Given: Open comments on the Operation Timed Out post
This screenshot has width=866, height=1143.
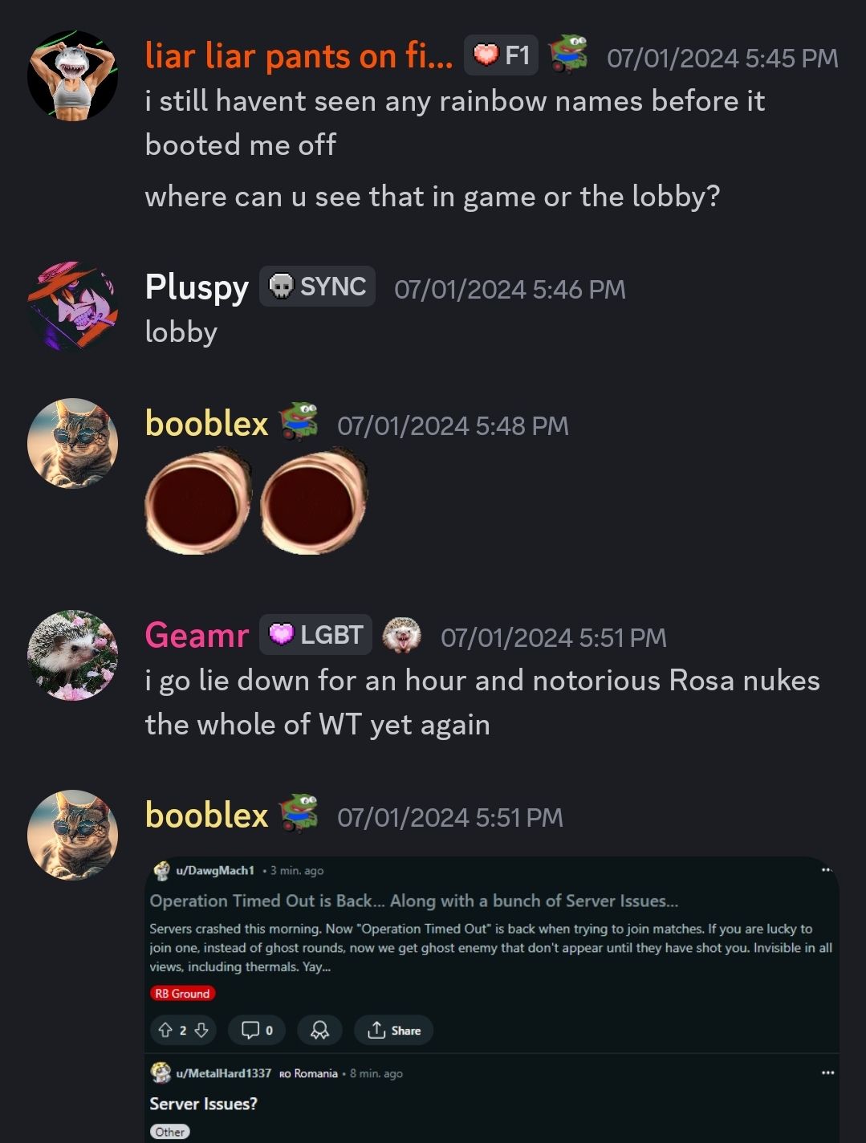Looking at the screenshot, I should pos(257,1030).
